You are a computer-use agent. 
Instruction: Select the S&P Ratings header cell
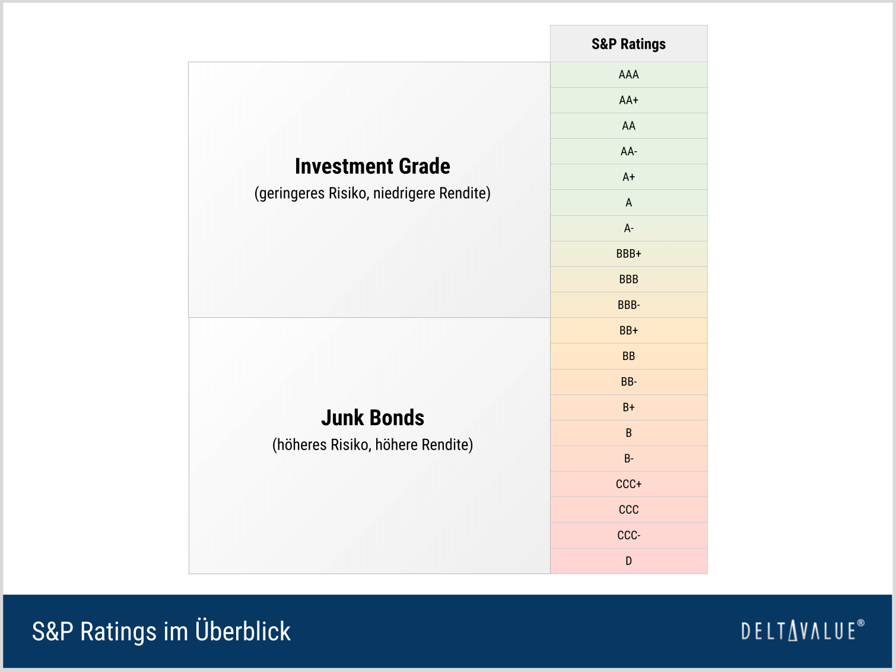point(629,44)
